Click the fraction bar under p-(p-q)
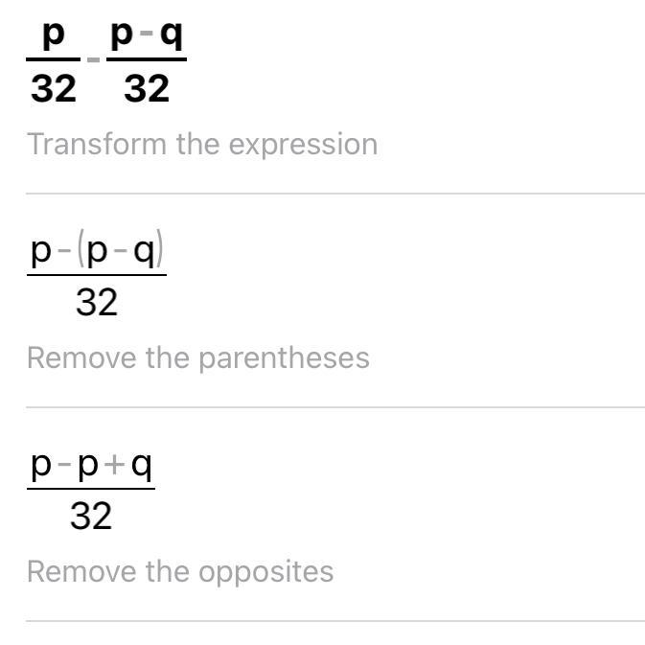645x645 pixels. 97,275
